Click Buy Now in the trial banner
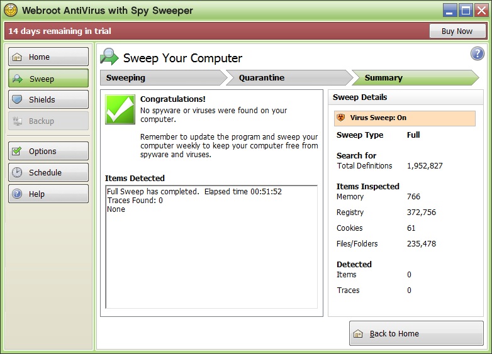This screenshot has height=354, width=492. pos(457,31)
